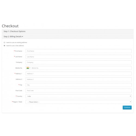136x136 pixels.
Task: Select 'I want to use an existing address'
Action: click(4, 42)
